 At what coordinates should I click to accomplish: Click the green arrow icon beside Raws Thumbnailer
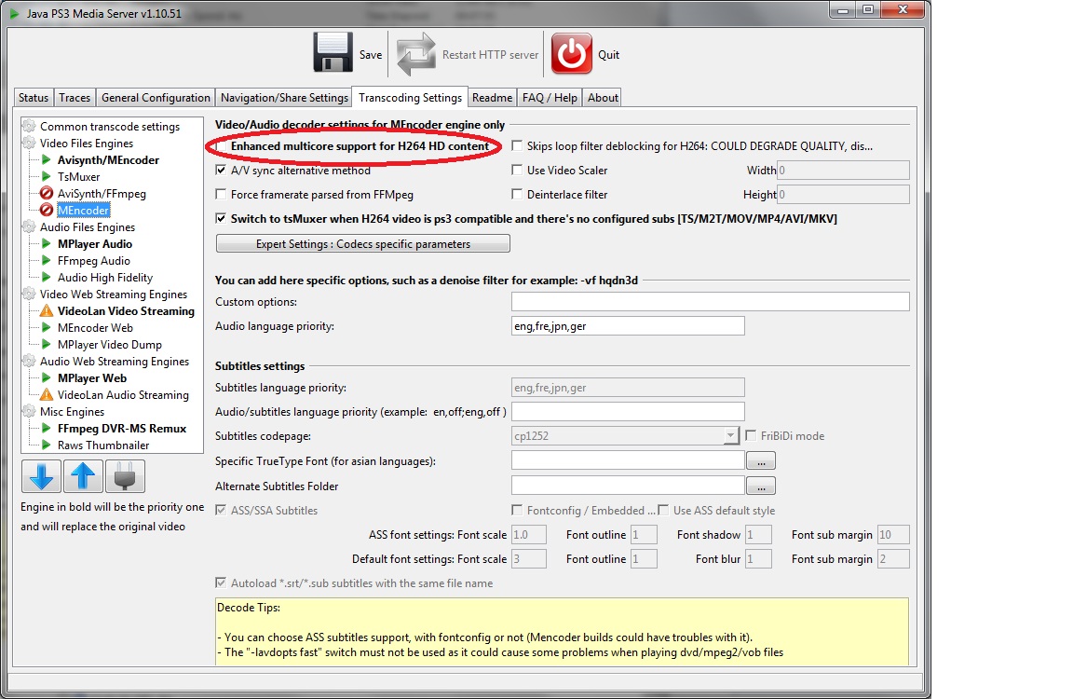tap(47, 445)
